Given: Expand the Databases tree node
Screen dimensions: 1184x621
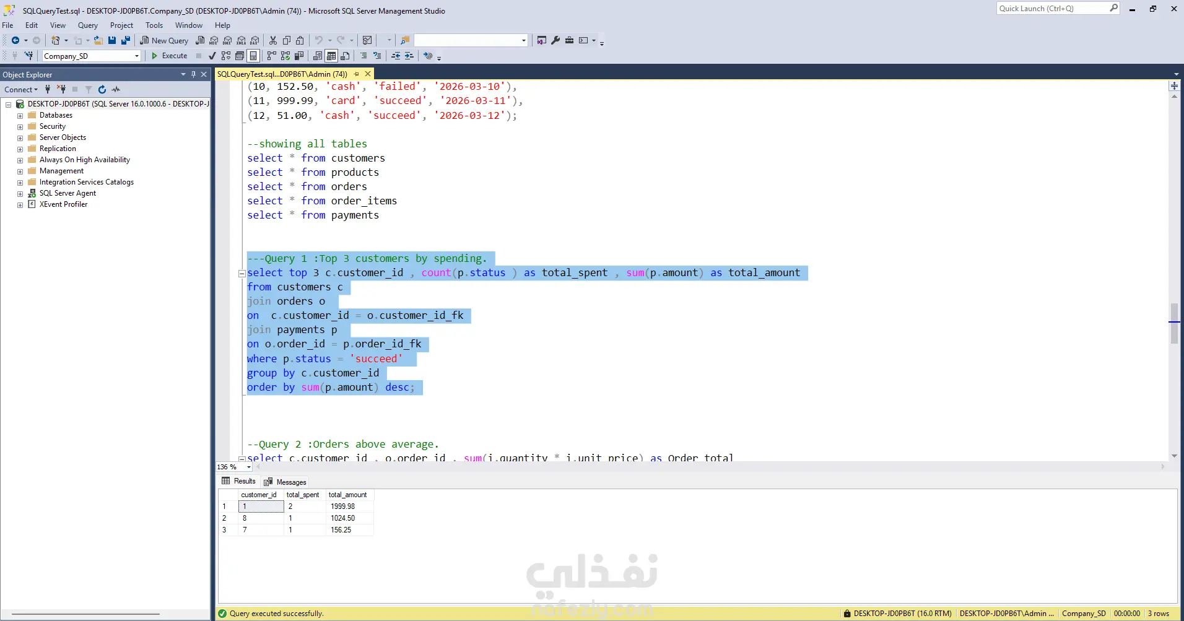Looking at the screenshot, I should point(20,115).
